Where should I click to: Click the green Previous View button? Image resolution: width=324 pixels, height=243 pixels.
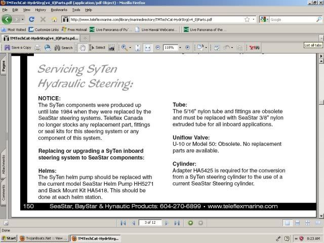click(x=190, y=223)
